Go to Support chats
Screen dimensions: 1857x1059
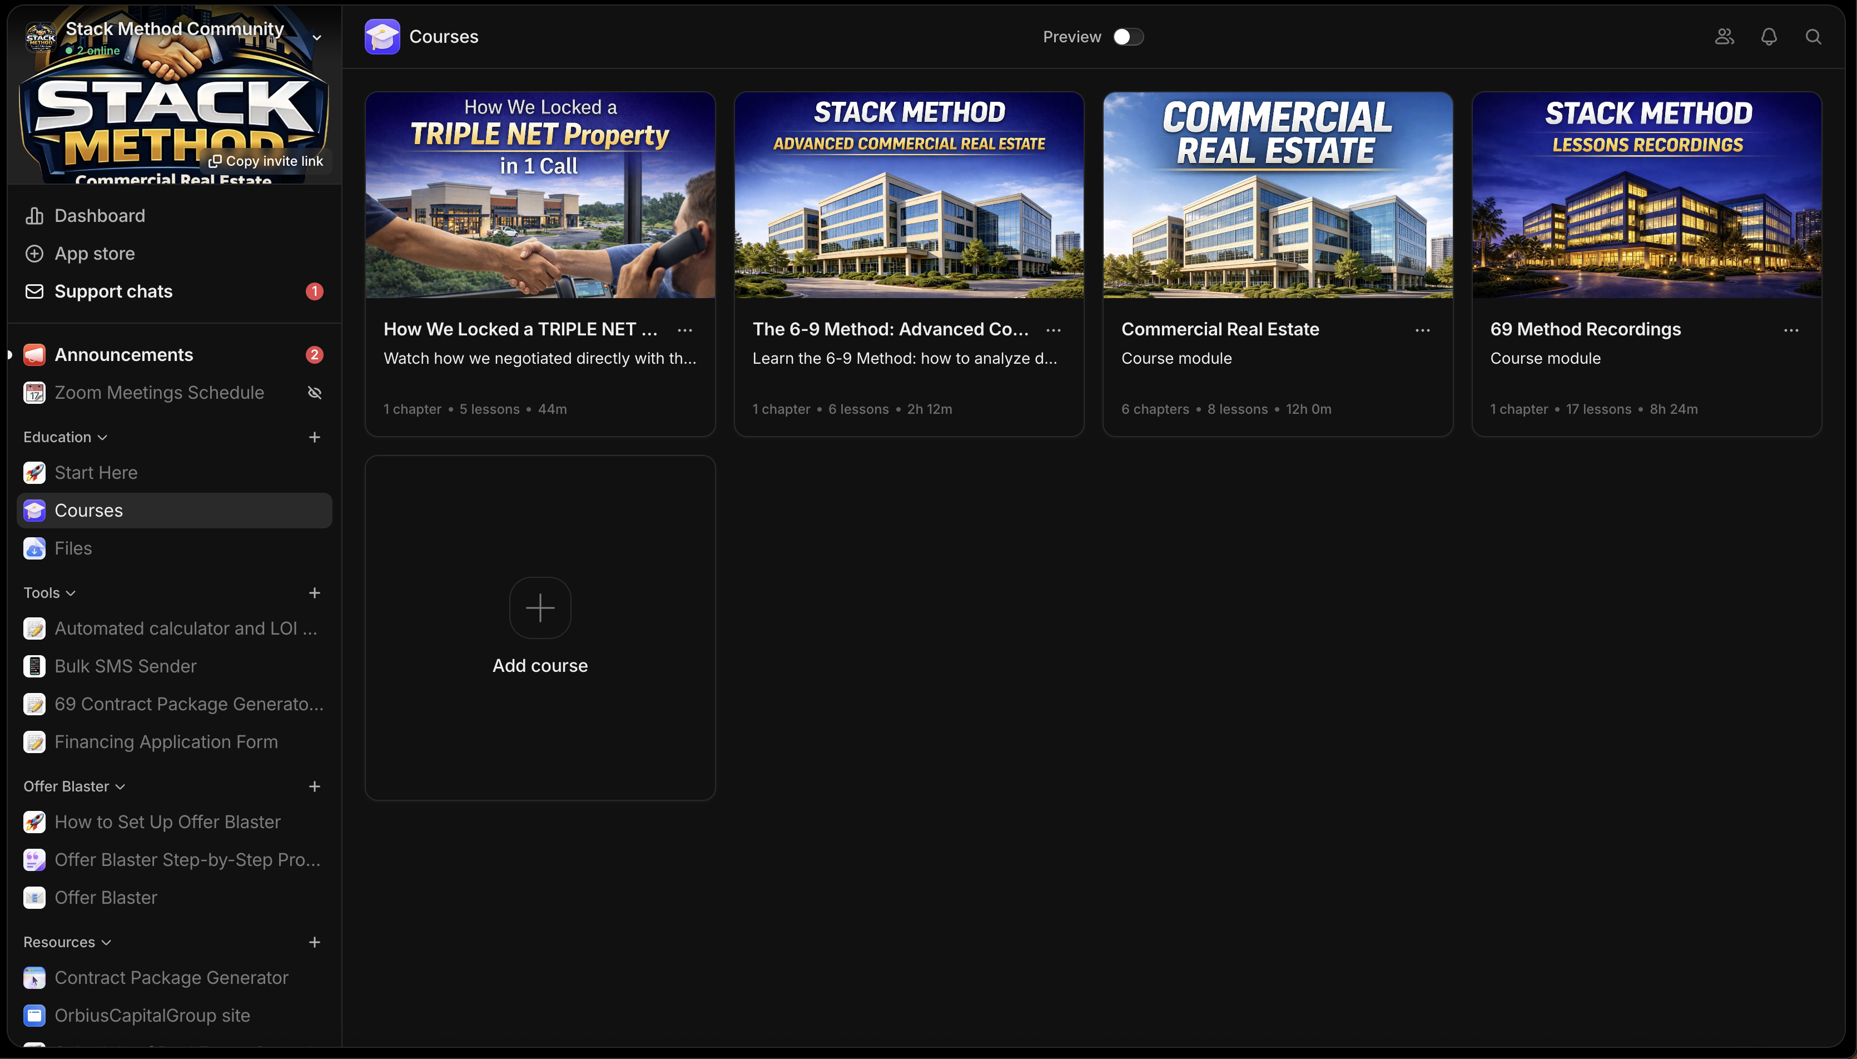(113, 291)
